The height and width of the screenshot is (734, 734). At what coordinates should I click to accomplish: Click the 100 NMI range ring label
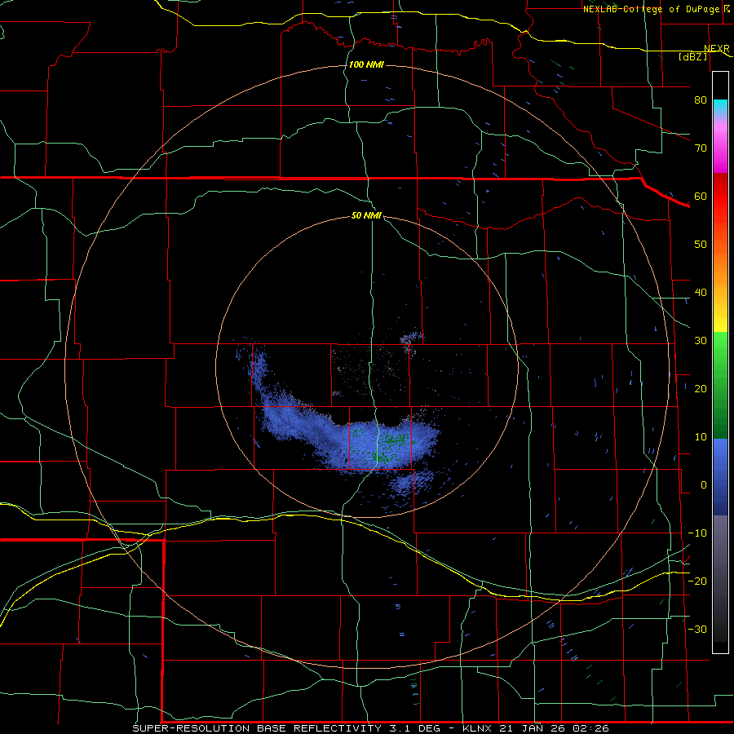[x=366, y=64]
